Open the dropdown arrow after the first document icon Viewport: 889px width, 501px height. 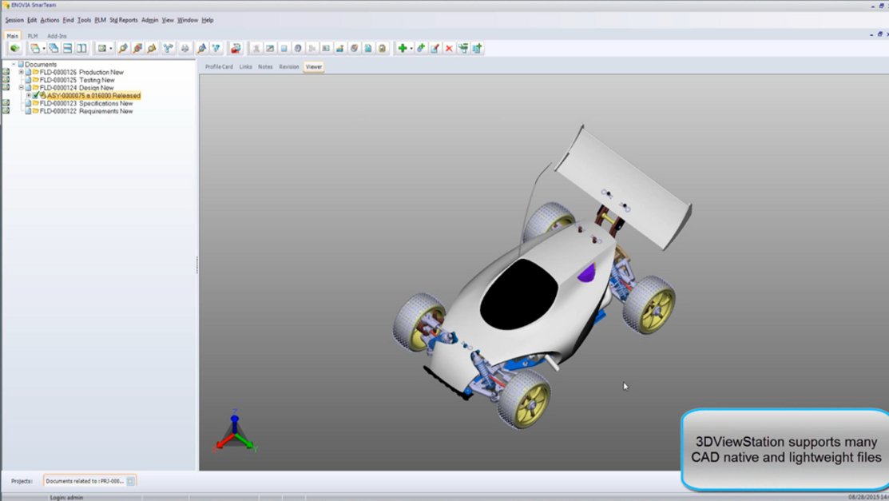tap(44, 49)
